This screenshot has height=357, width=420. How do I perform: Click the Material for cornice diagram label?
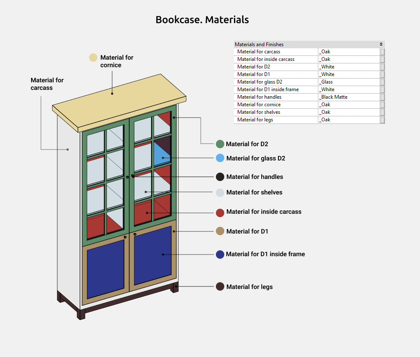coord(117,61)
